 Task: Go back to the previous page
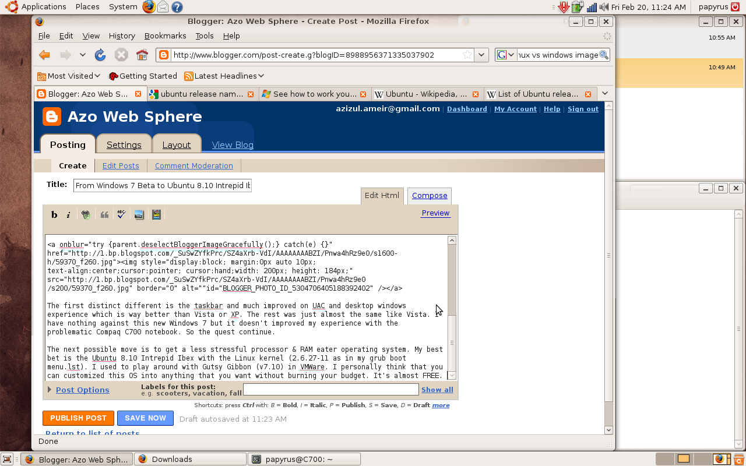[x=44, y=55]
